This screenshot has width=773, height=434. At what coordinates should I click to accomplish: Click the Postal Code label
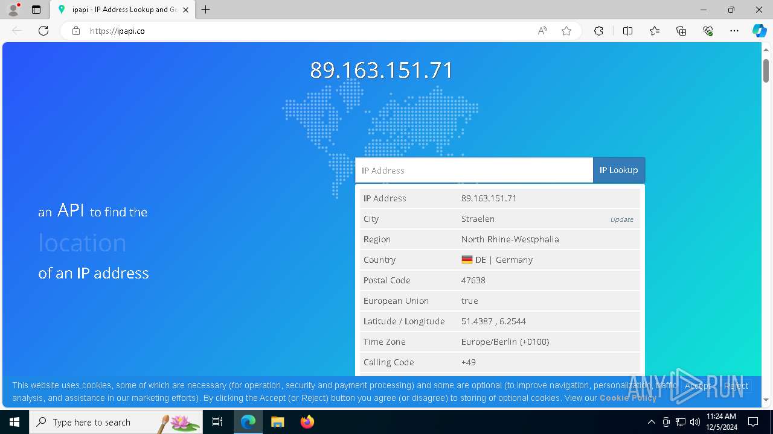pyautogui.click(x=387, y=280)
